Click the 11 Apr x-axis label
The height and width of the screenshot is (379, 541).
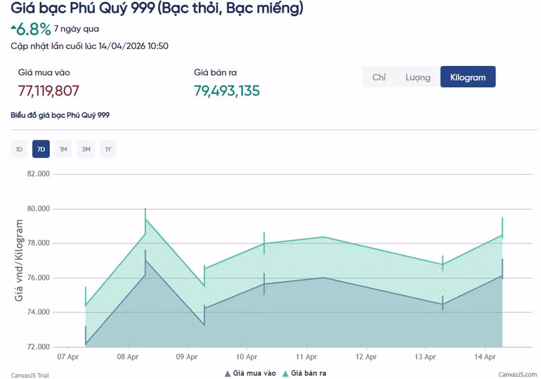point(306,357)
